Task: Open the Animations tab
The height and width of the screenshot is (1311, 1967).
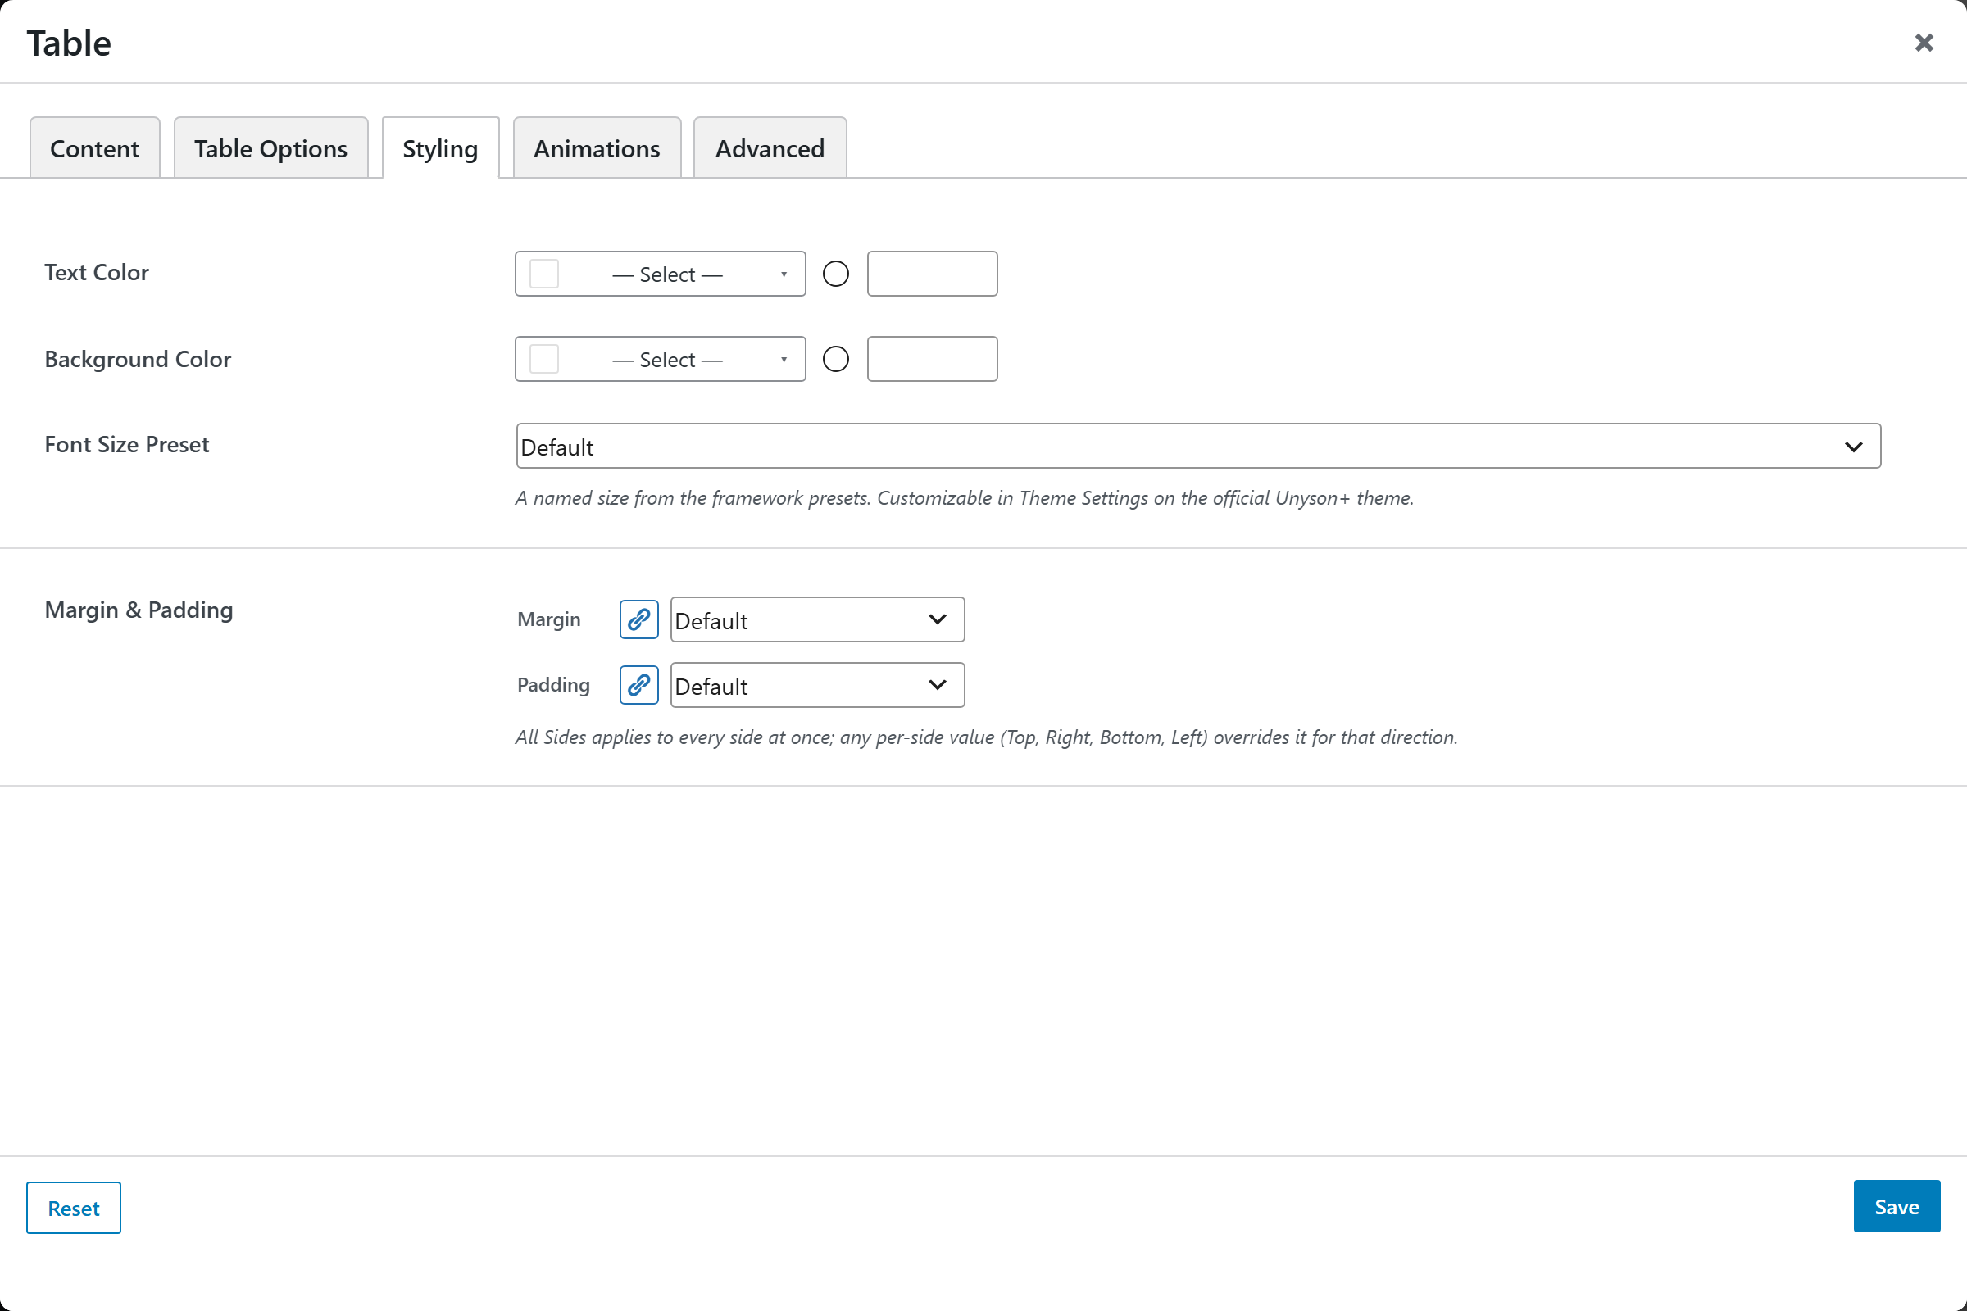Action: point(597,148)
